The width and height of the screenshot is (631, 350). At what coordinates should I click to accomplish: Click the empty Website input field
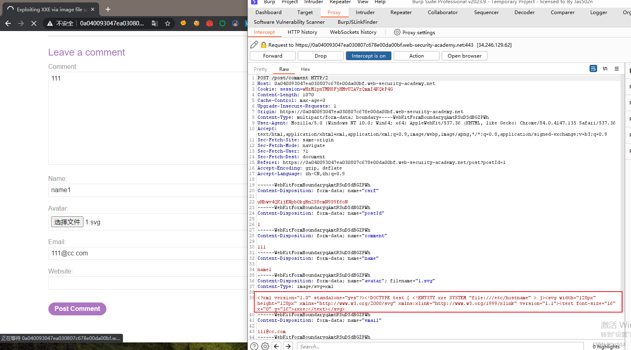pyautogui.click(x=148, y=283)
